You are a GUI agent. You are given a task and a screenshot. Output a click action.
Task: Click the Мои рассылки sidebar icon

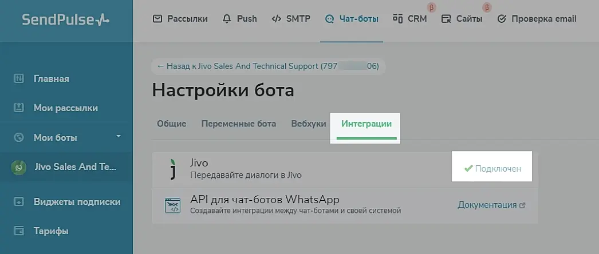pyautogui.click(x=19, y=108)
